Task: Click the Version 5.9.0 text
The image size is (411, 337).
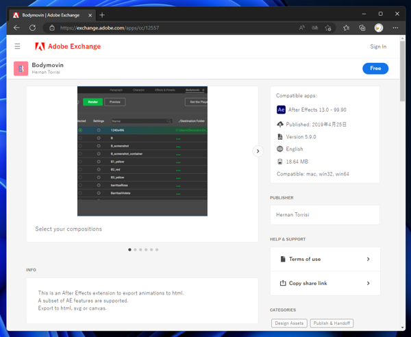Action: [x=301, y=137]
